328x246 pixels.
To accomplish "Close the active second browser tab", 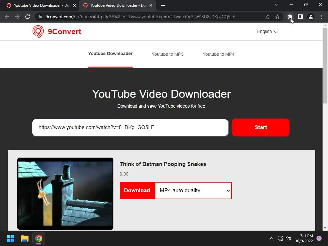I will 151,5.
